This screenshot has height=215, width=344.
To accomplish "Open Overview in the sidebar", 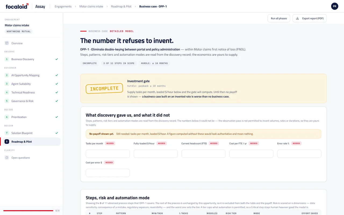I will (31, 43).
